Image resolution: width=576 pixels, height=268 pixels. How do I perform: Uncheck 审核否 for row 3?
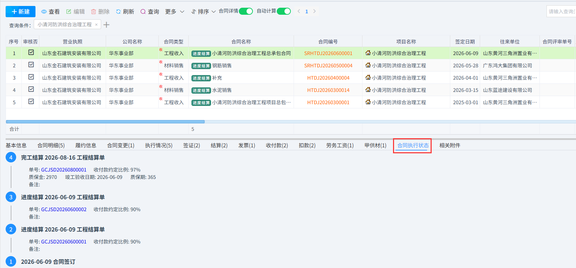click(x=31, y=77)
